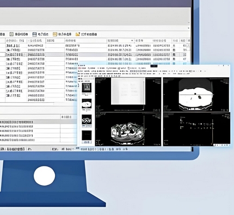Activate the bottom-left chest CT viewport
This screenshot has height=215, width=234.
[x=128, y=129]
